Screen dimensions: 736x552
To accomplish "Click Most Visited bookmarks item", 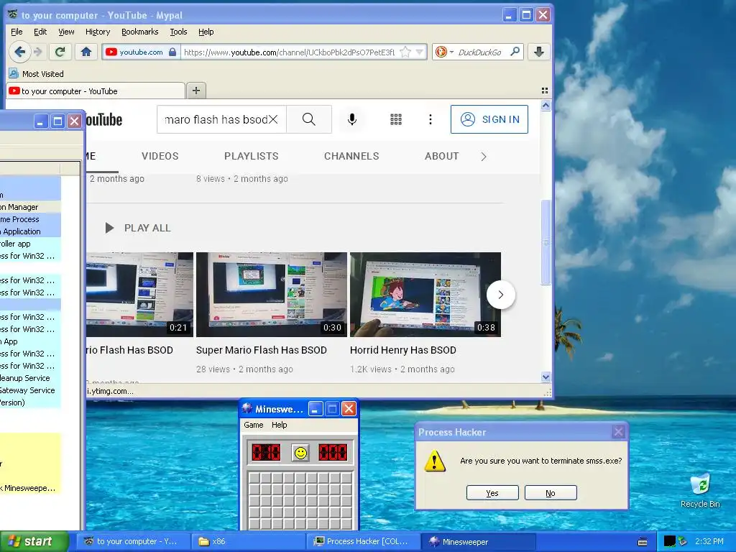I will point(36,74).
